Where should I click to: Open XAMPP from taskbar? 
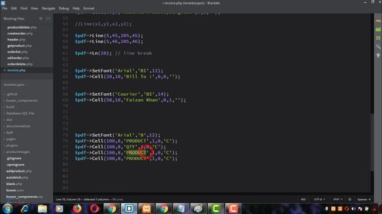pyautogui.click(x=146, y=209)
